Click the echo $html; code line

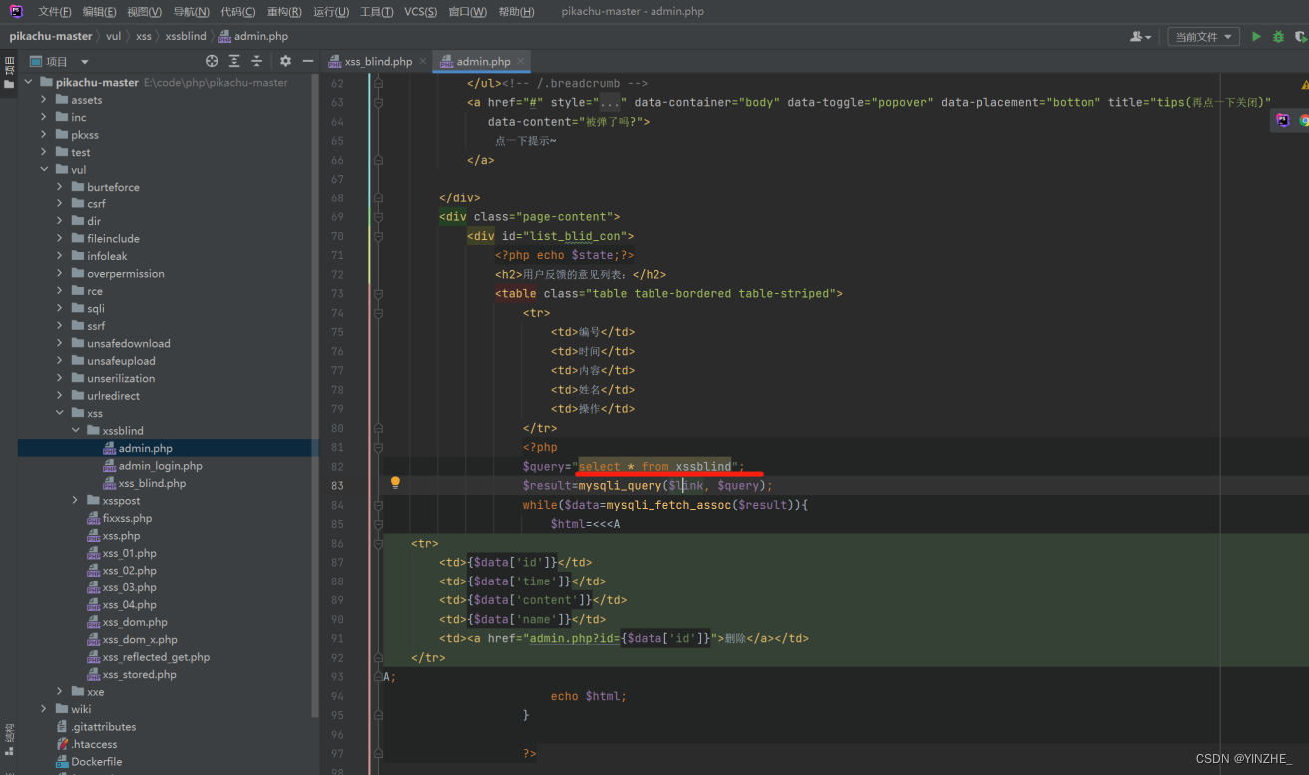tap(589, 696)
